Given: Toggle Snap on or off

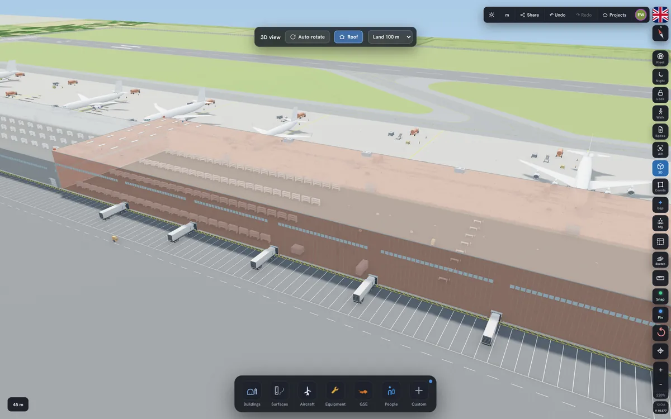Looking at the screenshot, I should 660,296.
